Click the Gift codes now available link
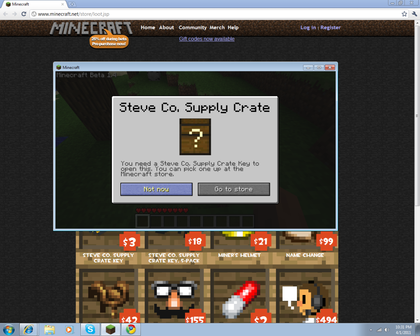 [207, 39]
